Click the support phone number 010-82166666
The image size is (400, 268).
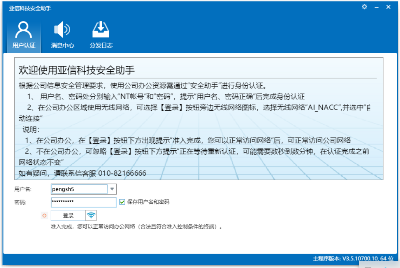coord(122,173)
